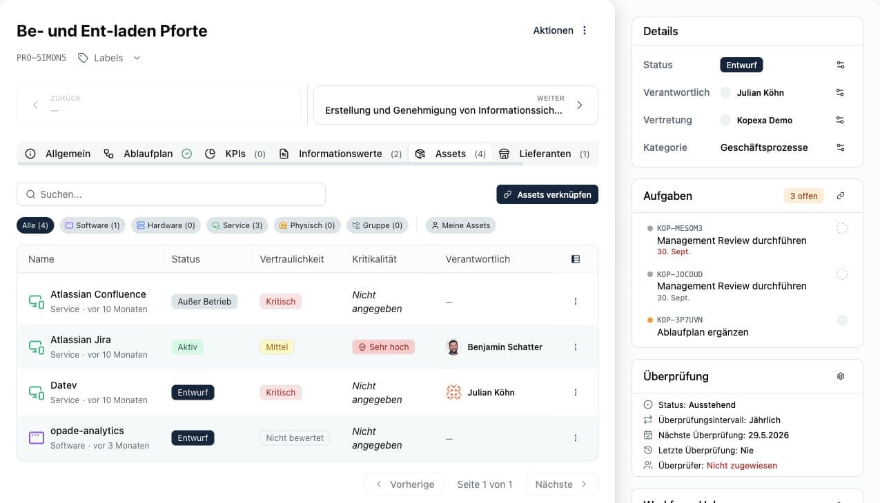This screenshot has height=503, width=880.
Task: Open the Überprüfung settings gear icon
Action: point(841,376)
